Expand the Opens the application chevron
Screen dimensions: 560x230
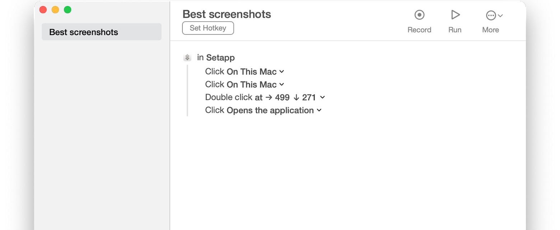click(x=319, y=110)
